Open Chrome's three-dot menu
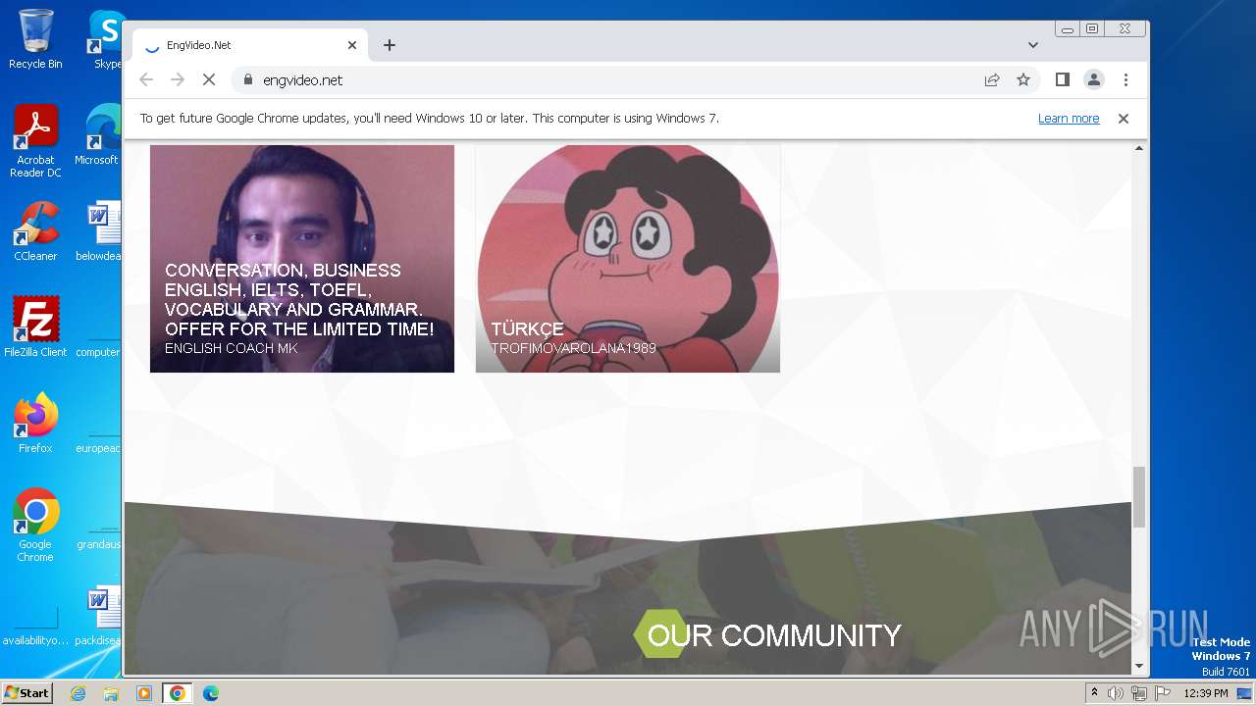Image resolution: width=1256 pixels, height=706 pixels. click(1125, 80)
